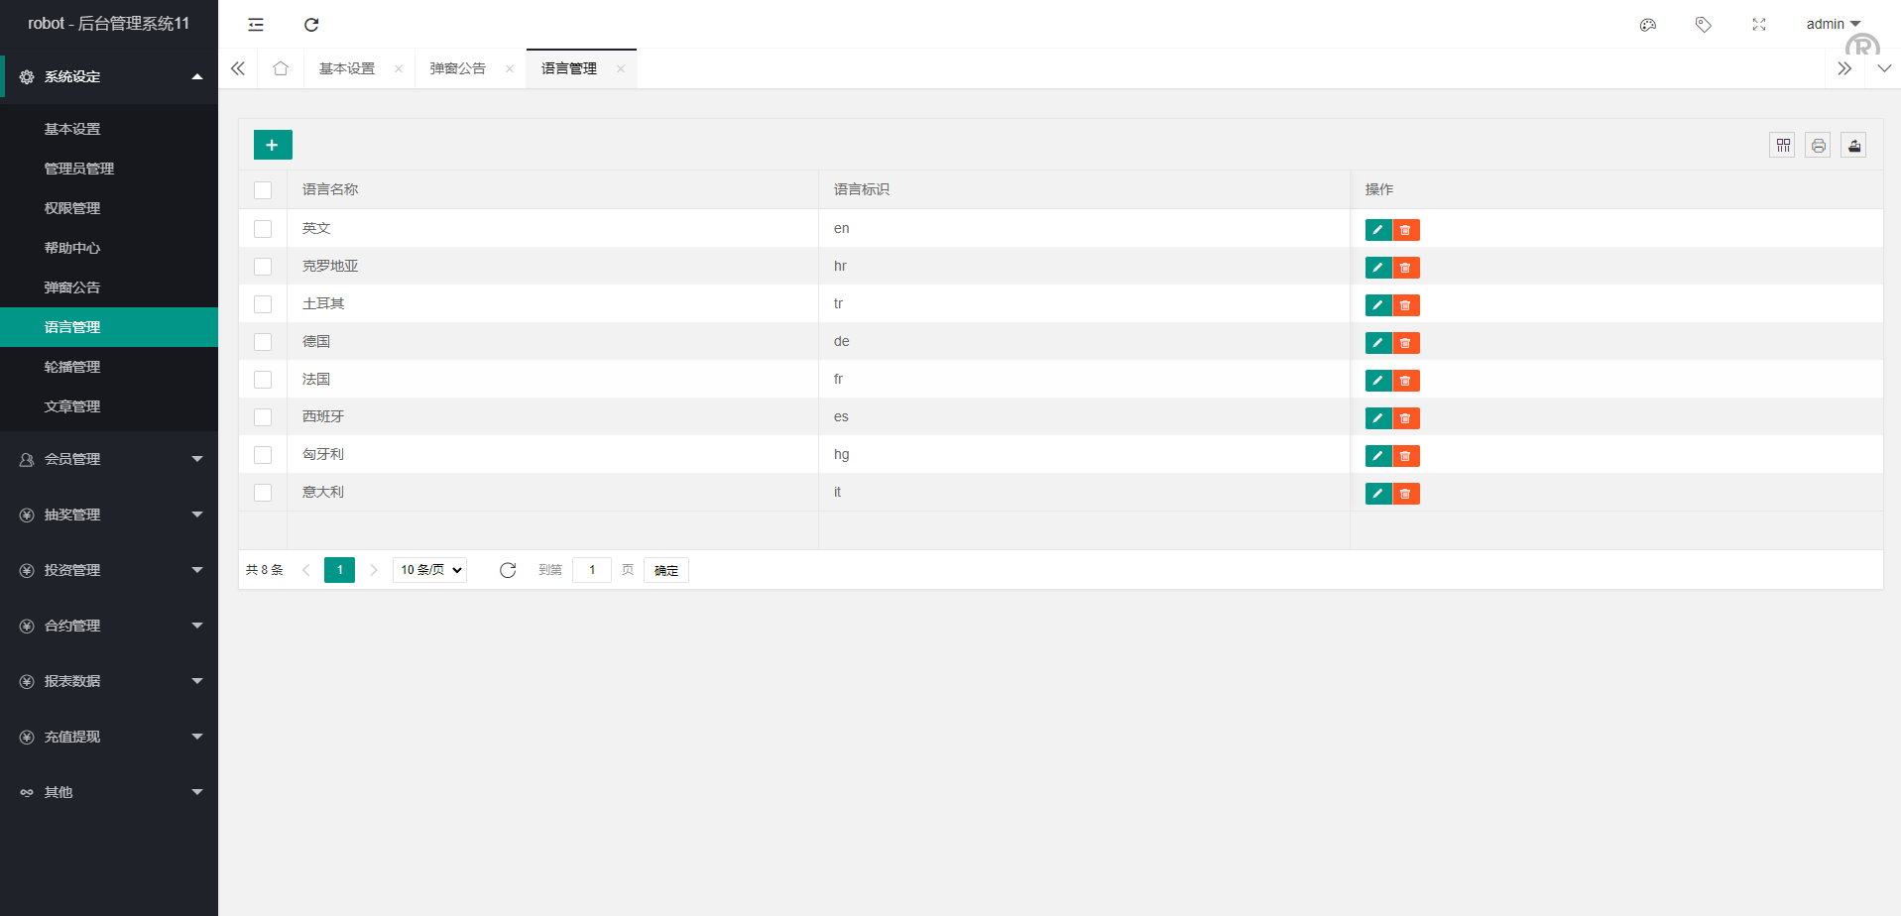Viewport: 1901px width, 916px height.
Task: Click the green add language plus button
Action: pos(273,145)
